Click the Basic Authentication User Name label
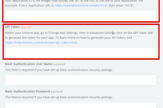Image resolution: width=163 pixels, height=108 pixels. (x=29, y=64)
